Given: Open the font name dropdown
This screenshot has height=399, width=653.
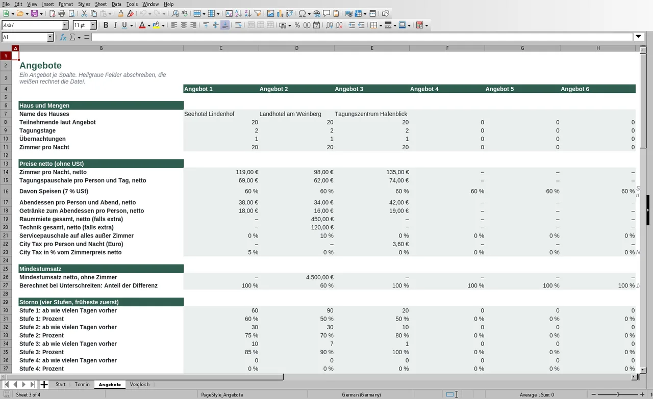Looking at the screenshot, I should click(x=65, y=25).
